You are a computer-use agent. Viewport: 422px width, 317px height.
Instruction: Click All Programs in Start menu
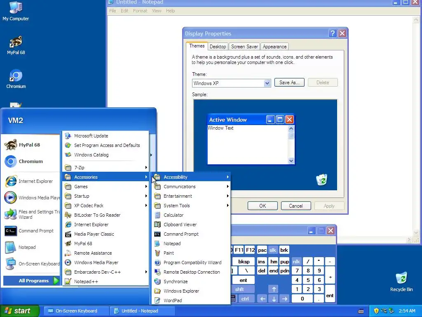pyautogui.click(x=32, y=281)
